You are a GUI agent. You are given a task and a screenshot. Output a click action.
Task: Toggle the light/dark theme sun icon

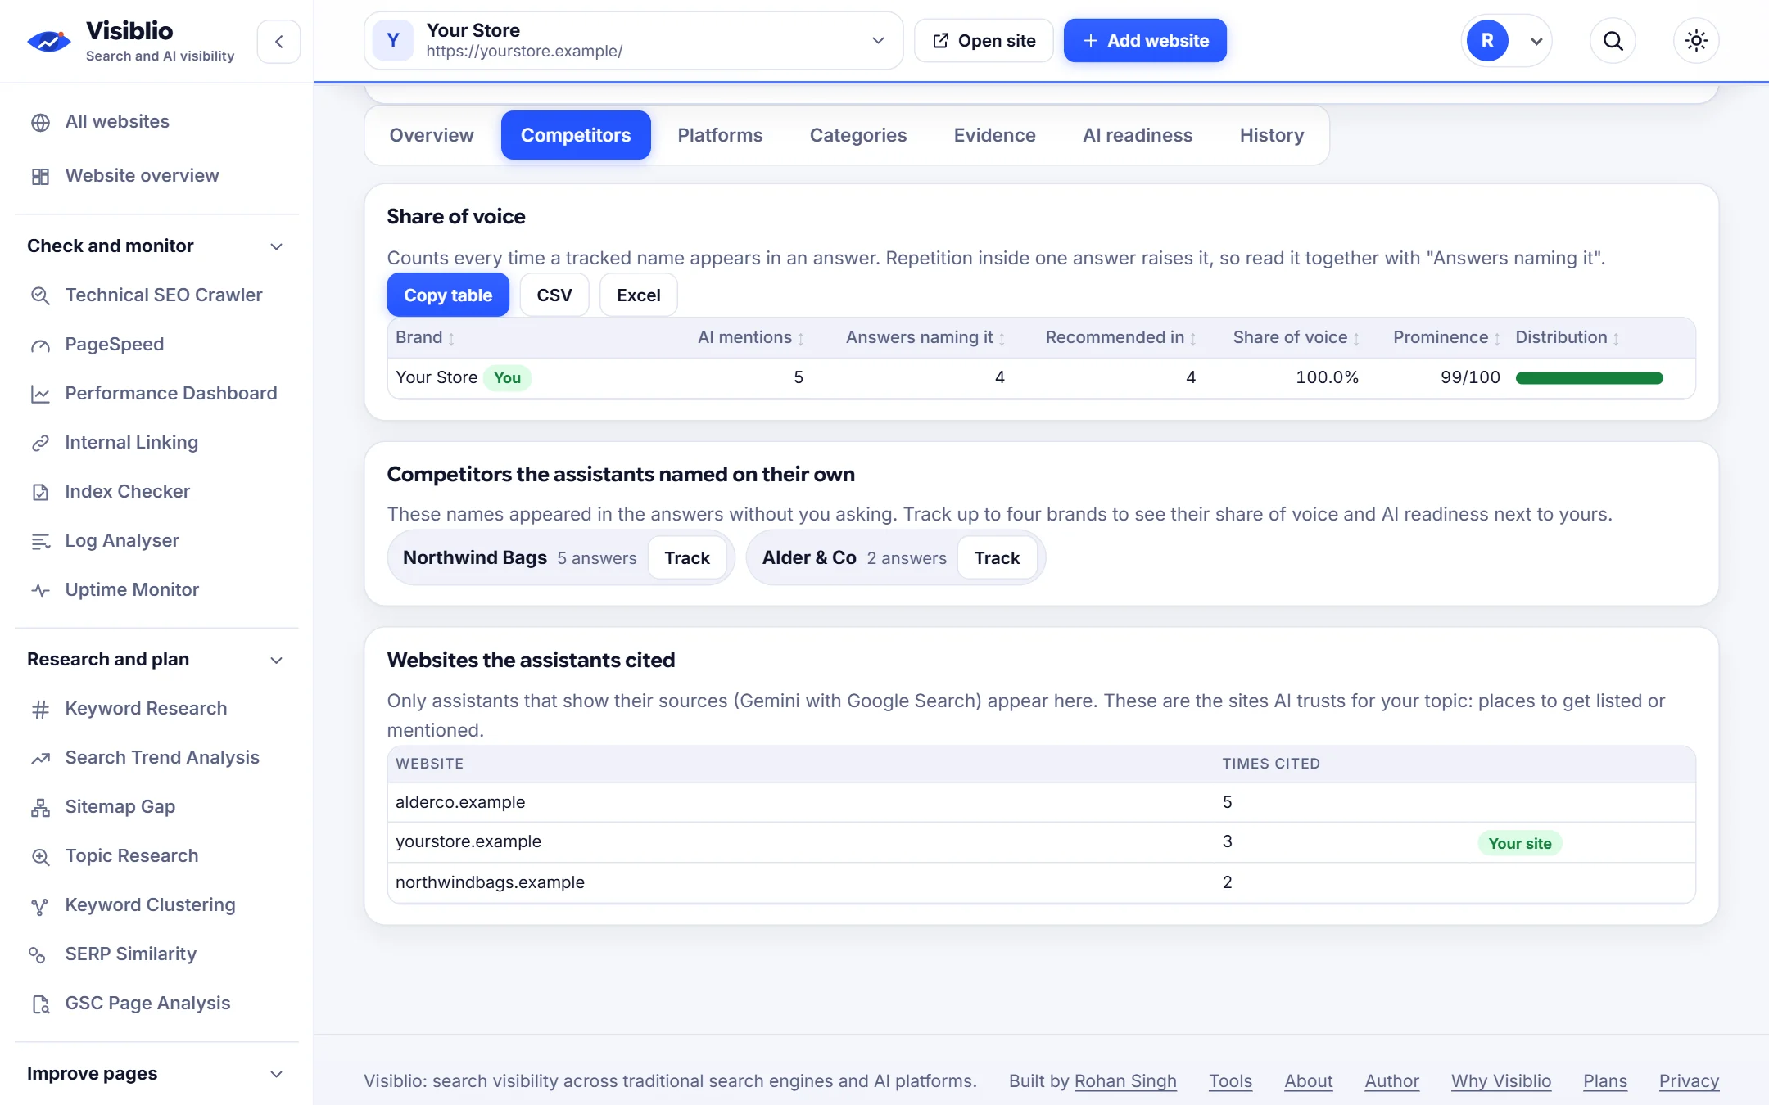click(x=1696, y=41)
